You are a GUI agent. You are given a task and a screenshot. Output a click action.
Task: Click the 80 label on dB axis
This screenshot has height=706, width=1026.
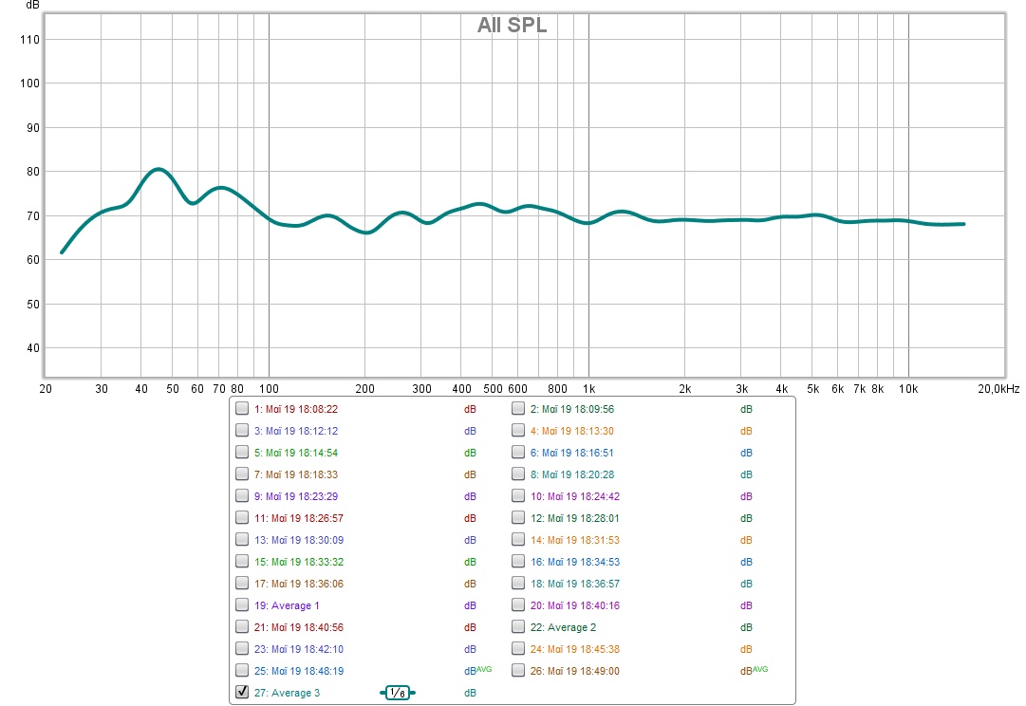pos(32,172)
